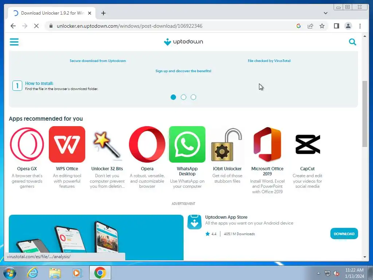Viewport: 373px width, 280px height.
Task: Click the muted volume tray icon
Action: click(336, 273)
